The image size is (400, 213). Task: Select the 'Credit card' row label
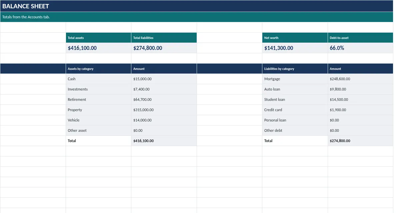click(295, 110)
